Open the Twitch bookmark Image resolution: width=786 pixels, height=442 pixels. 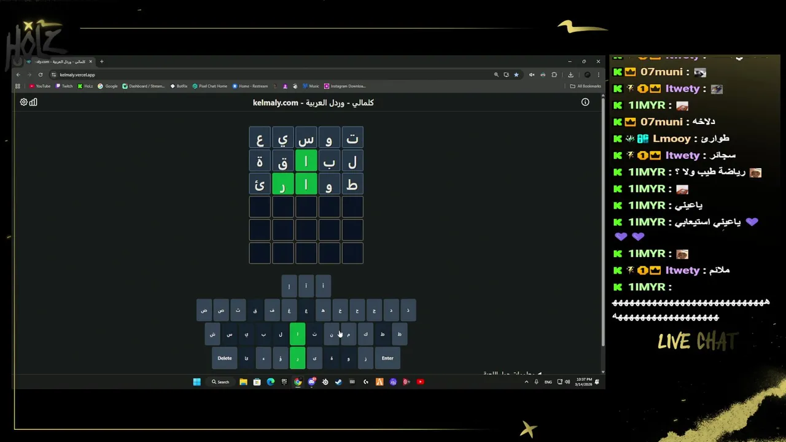64,86
